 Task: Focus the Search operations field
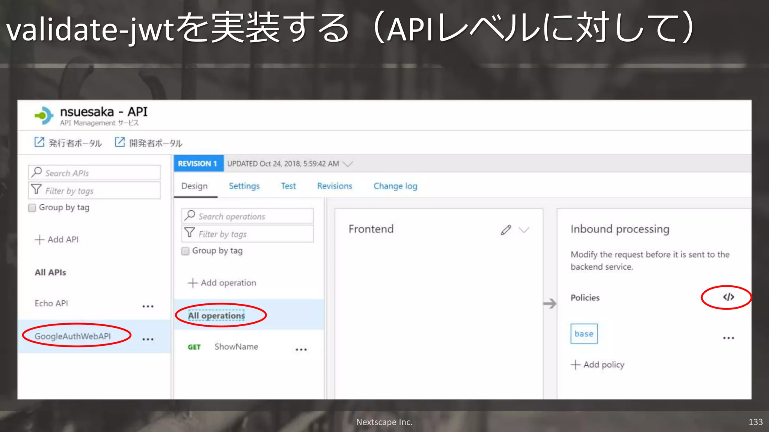(247, 216)
